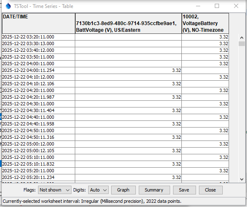Select cell 2025-12-22 05:10:11.000
Image resolution: width=247 pixels, height=207 pixels.
click(x=38, y=158)
